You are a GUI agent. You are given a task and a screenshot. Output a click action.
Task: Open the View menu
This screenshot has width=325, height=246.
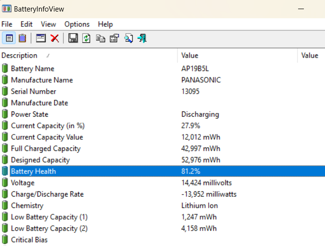(48, 25)
